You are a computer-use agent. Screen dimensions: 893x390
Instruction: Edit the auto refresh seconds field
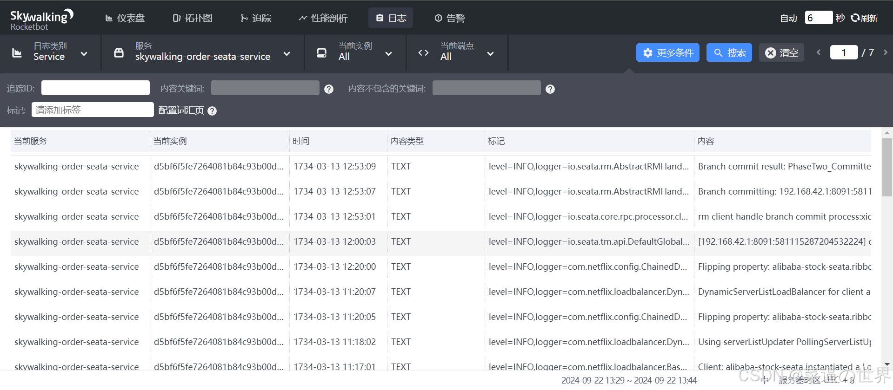tap(819, 18)
